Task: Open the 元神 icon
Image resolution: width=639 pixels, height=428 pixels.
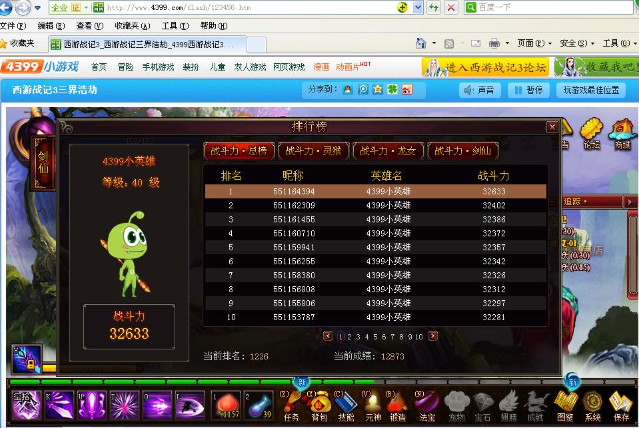Action: [373, 407]
